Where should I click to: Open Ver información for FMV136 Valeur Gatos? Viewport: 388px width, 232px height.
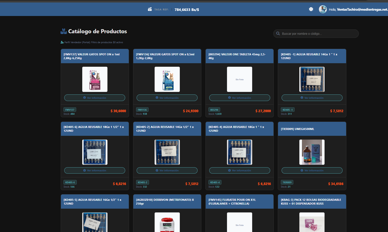tap(167, 98)
